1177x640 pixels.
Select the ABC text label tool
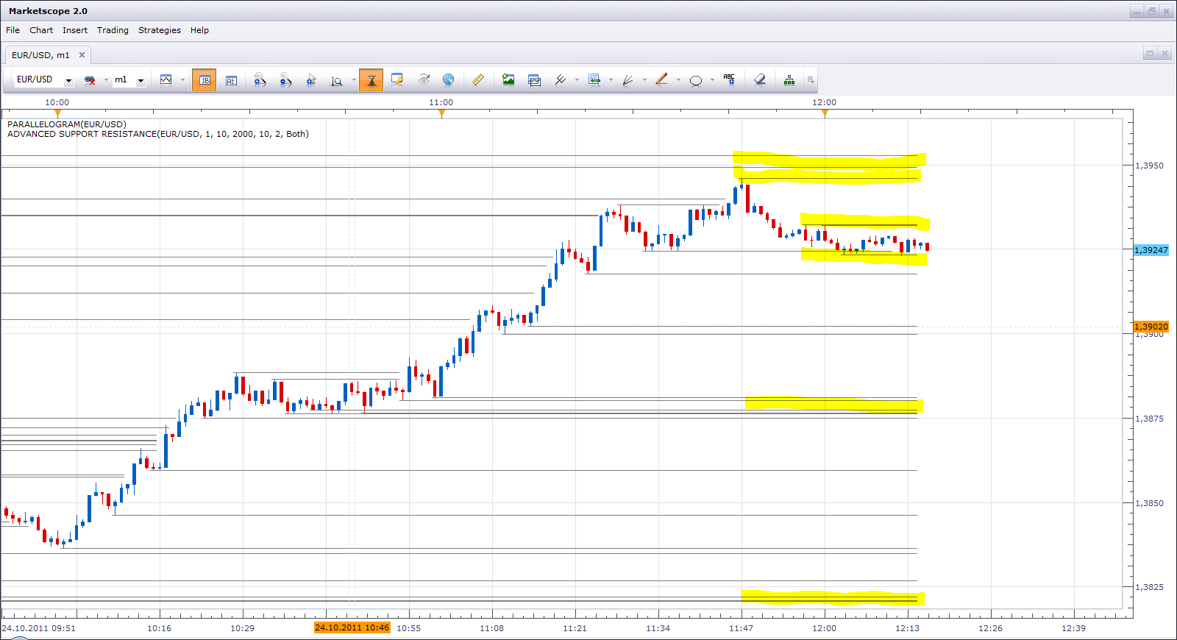729,79
